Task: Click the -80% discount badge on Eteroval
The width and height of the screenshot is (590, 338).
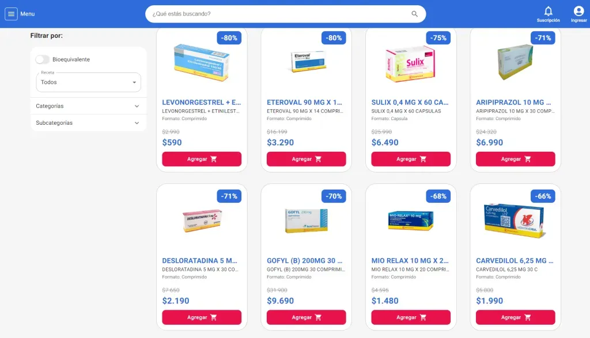Action: 334,38
